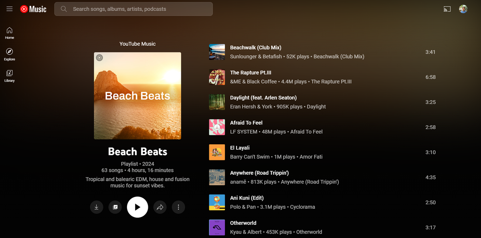This screenshot has width=481, height=238.
Task: Click the 6:58 duration of The Rapture
Action: (430, 77)
